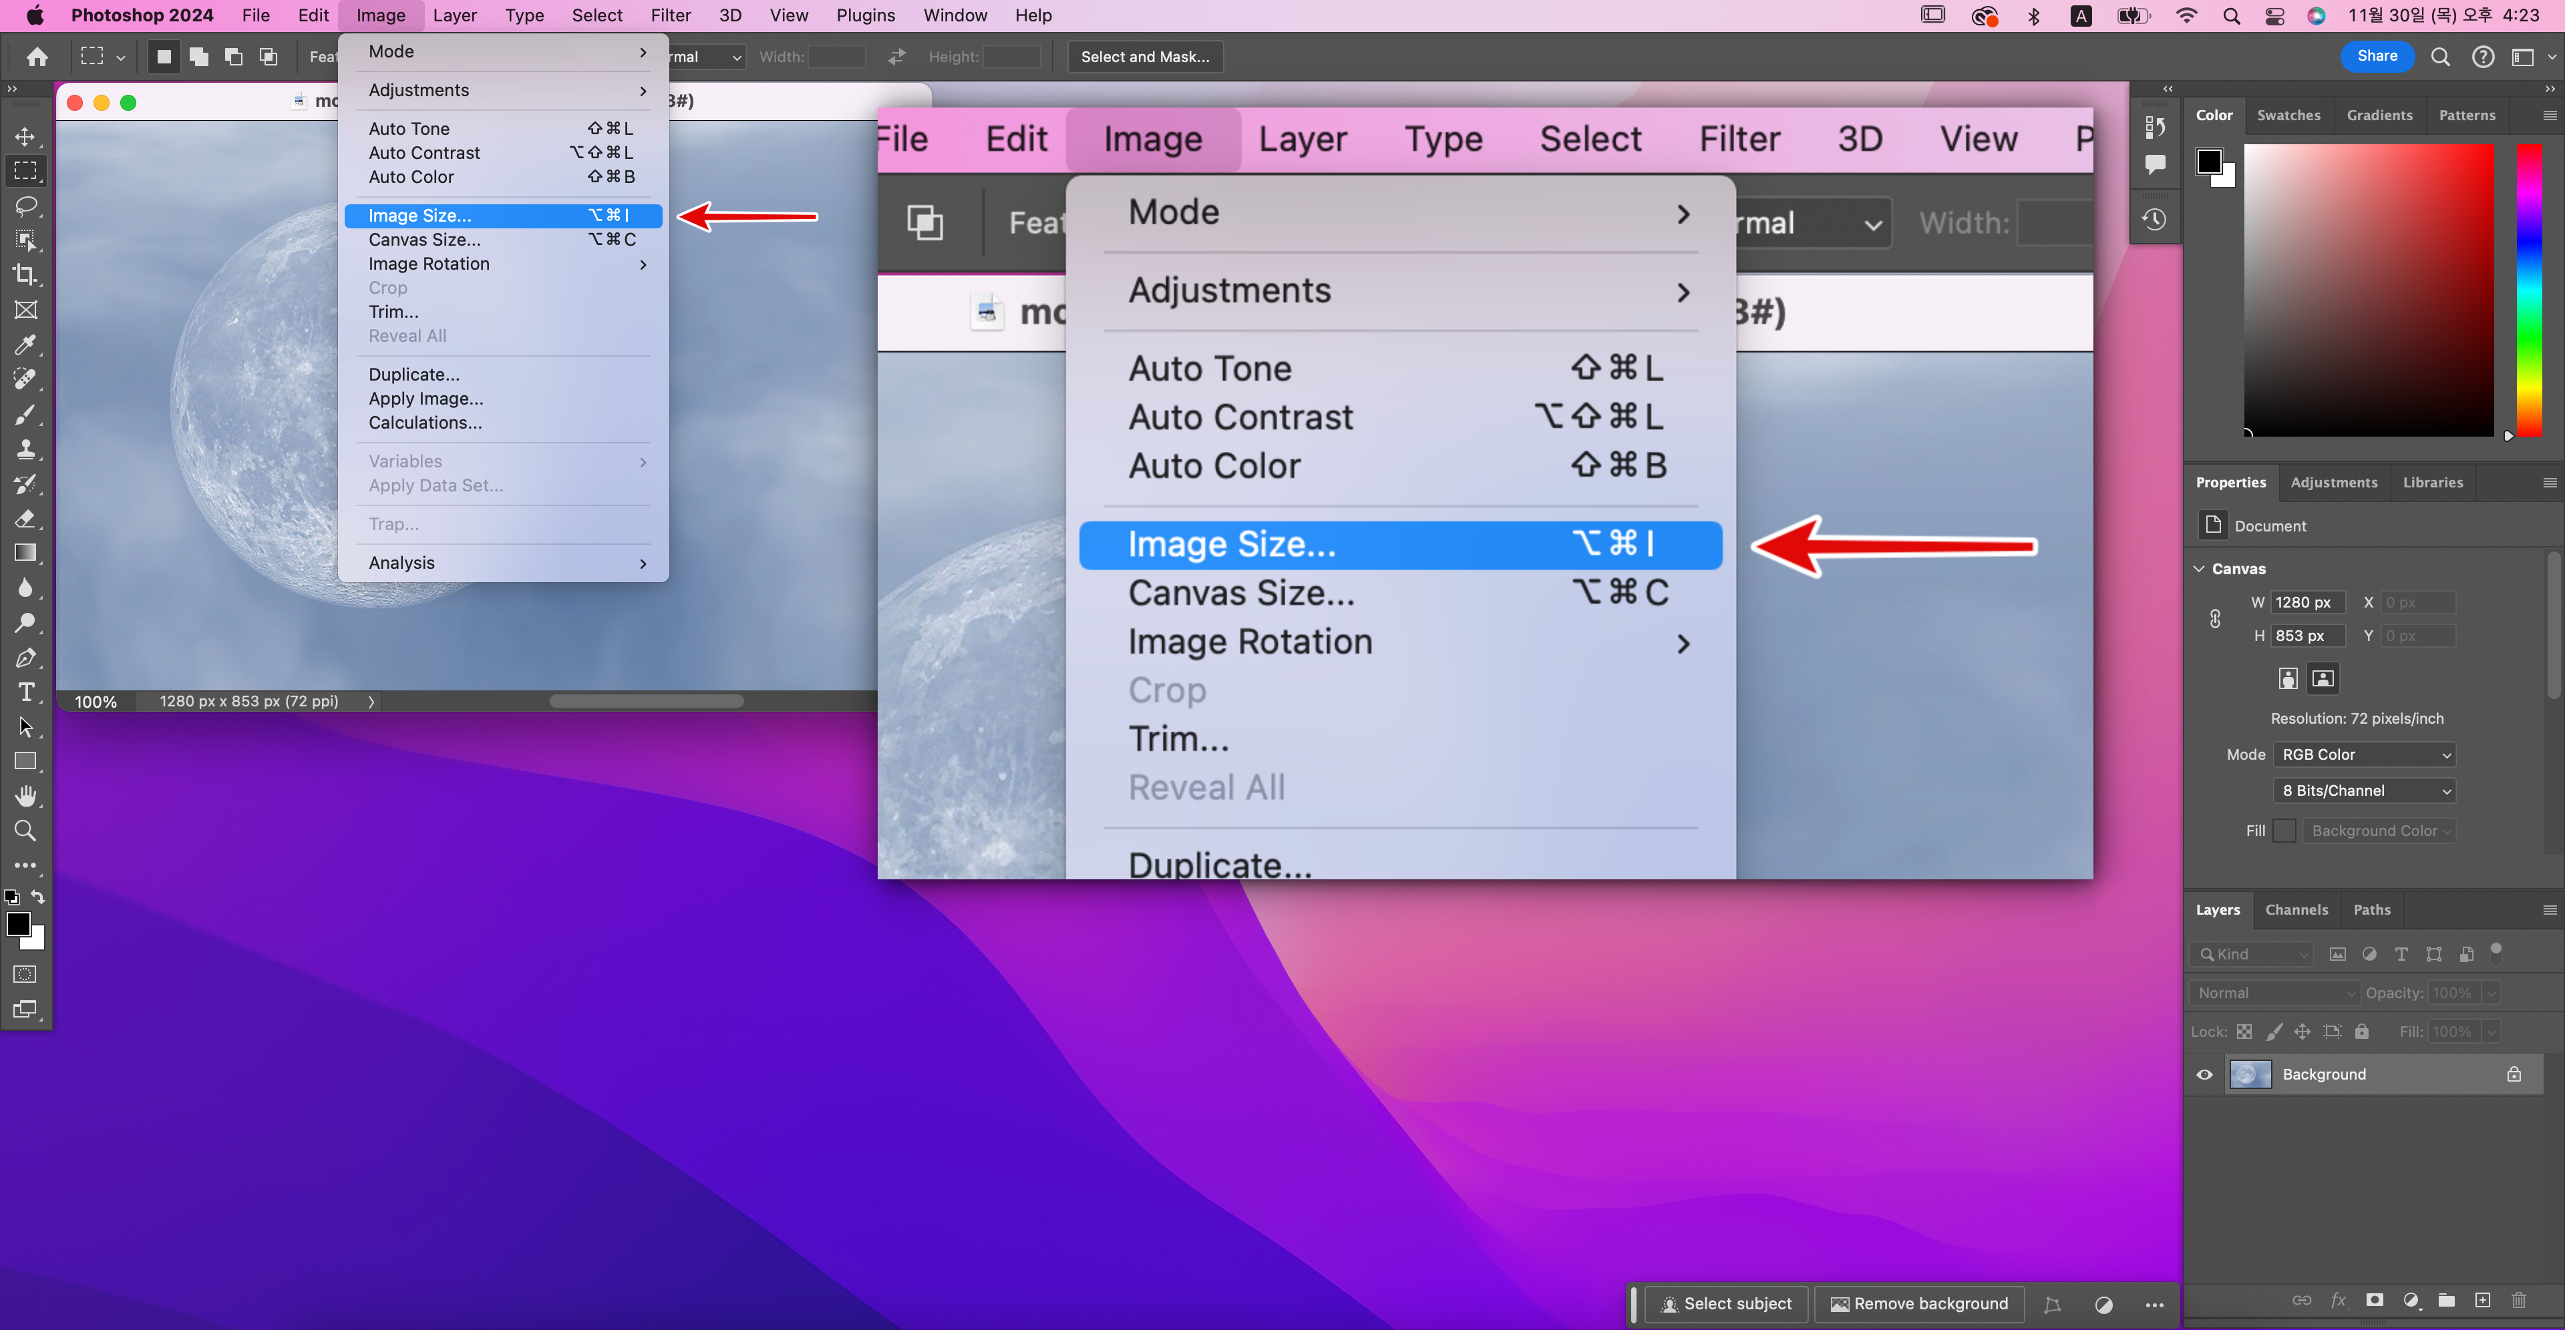Select the Path Selection tool
This screenshot has height=1330, width=2565.
click(x=25, y=728)
